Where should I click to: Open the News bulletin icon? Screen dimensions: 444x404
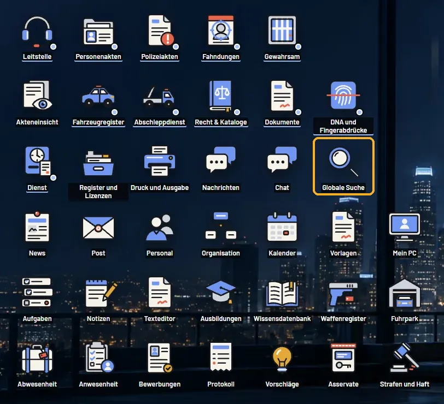pos(37,226)
